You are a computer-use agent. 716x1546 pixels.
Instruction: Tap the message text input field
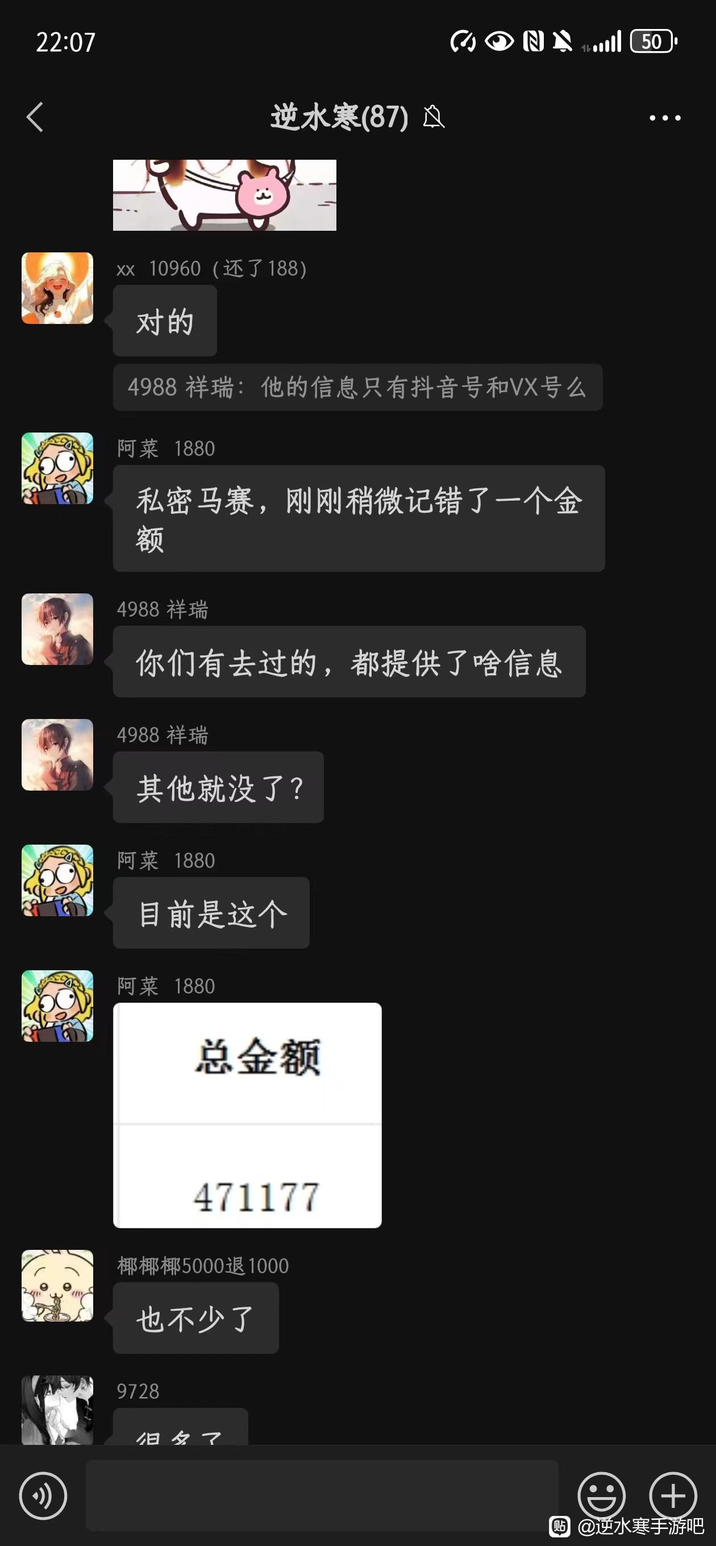[322, 1495]
